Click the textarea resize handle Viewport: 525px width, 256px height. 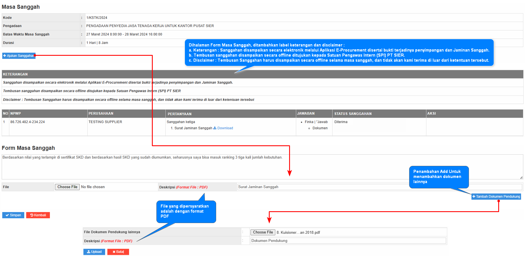[x=521, y=177]
